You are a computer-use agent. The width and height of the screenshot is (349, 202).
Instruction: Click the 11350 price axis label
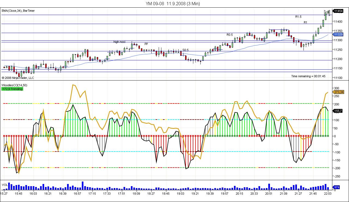point(338,31)
